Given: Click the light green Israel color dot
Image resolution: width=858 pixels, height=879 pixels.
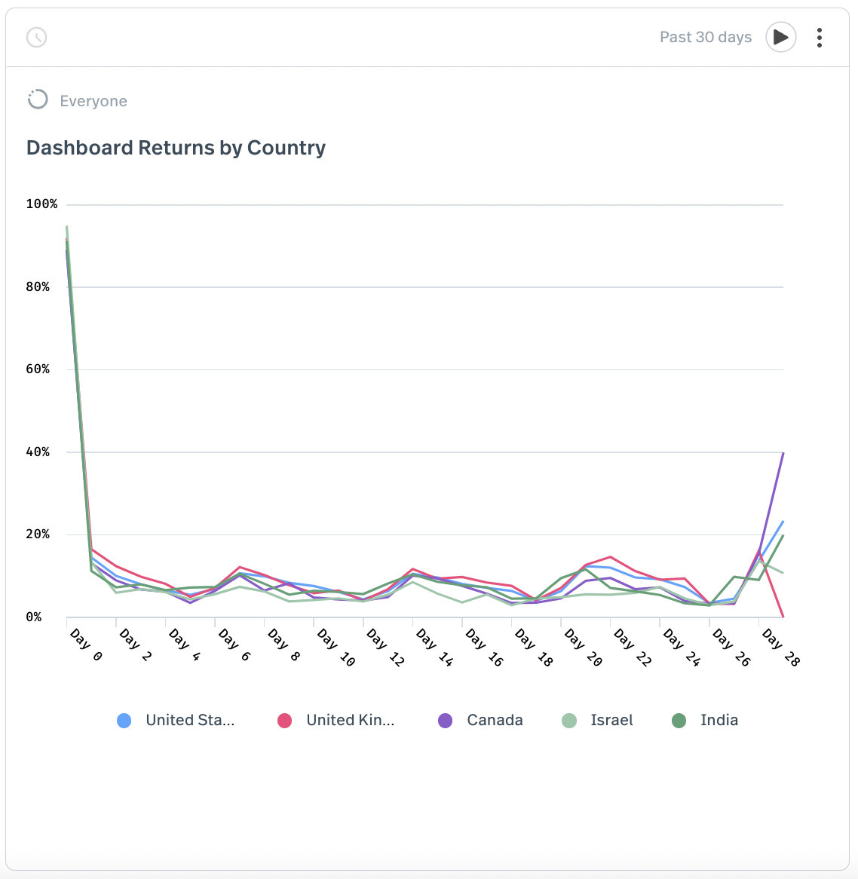Looking at the screenshot, I should pyautogui.click(x=569, y=721).
